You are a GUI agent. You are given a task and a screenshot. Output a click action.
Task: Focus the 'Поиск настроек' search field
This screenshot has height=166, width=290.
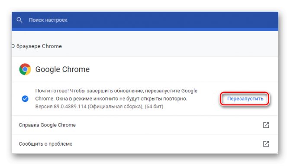145,20
